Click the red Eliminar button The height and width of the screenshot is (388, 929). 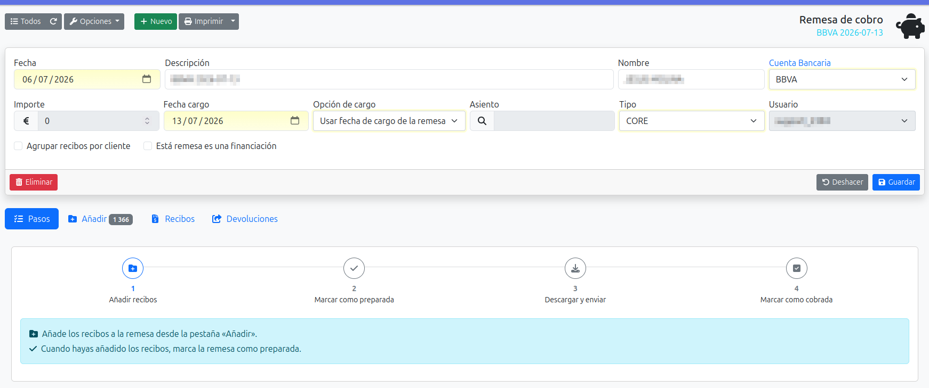34,182
